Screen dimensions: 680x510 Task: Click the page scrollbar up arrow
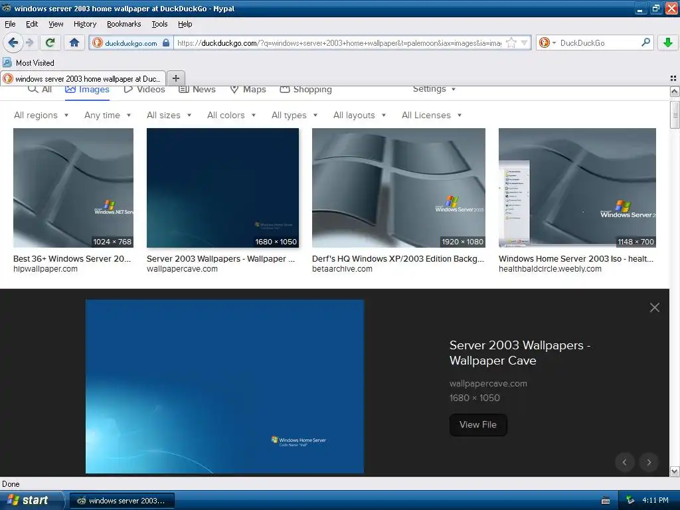[675, 92]
